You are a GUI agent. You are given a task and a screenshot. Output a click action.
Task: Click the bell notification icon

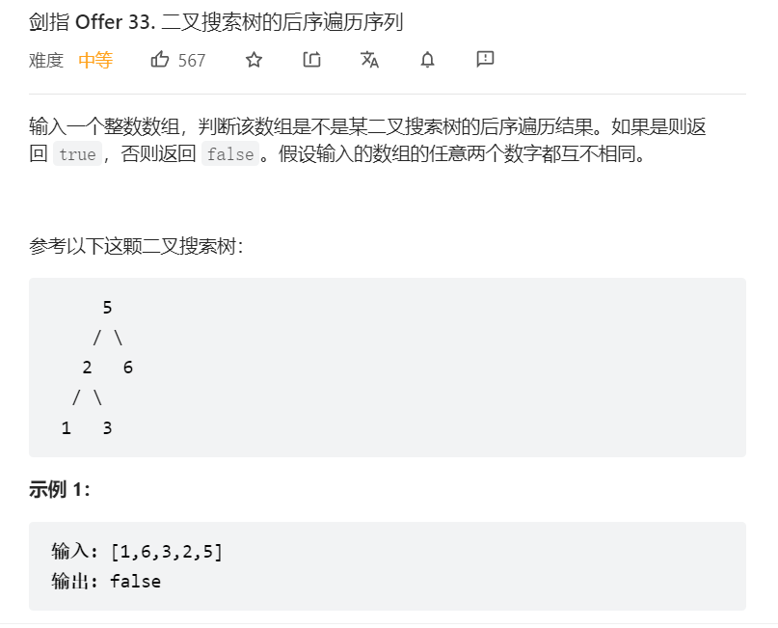(x=427, y=60)
